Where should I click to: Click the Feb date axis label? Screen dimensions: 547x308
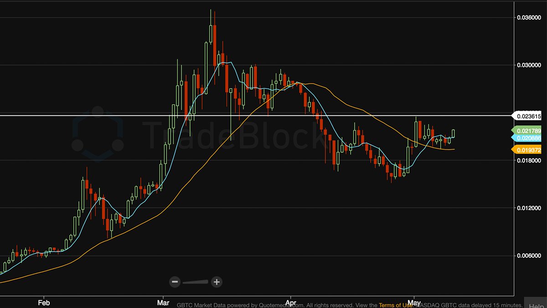point(43,303)
